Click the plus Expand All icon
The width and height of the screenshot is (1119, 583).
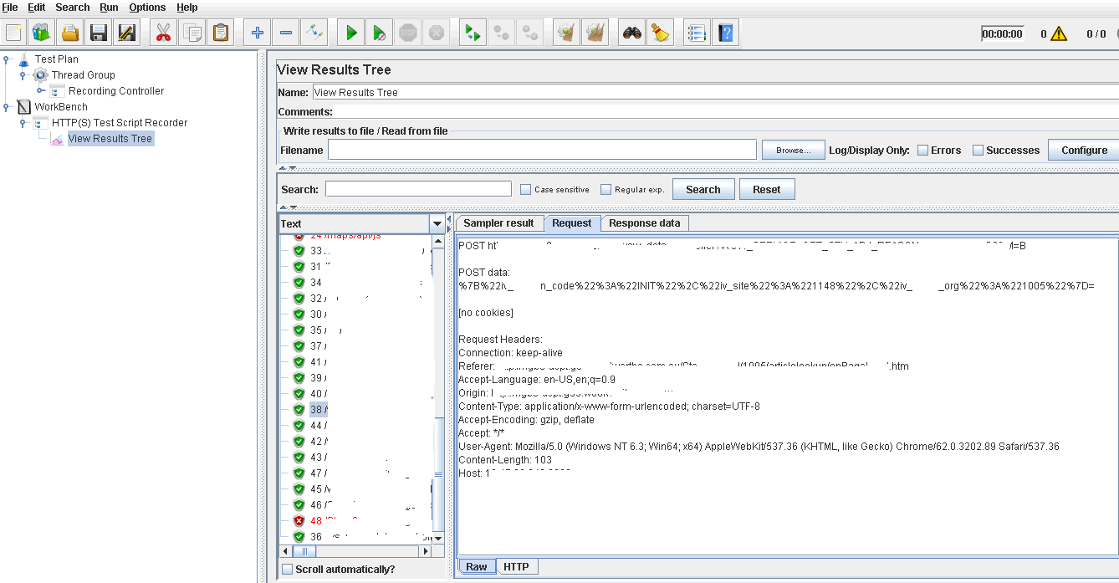click(x=258, y=33)
